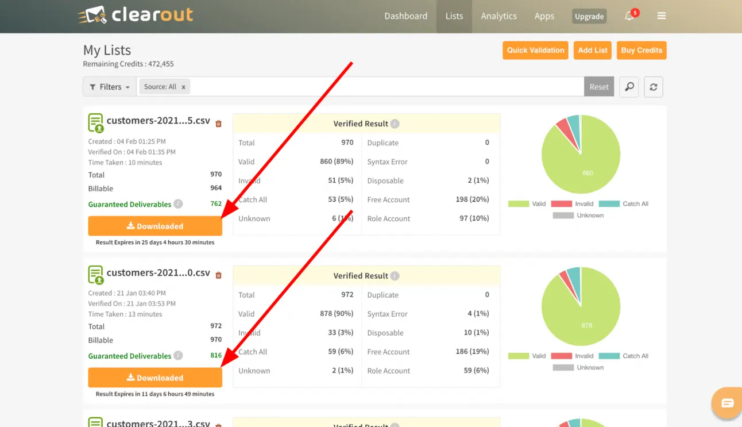
Task: Click the Reset filter button
Action: (x=599, y=87)
